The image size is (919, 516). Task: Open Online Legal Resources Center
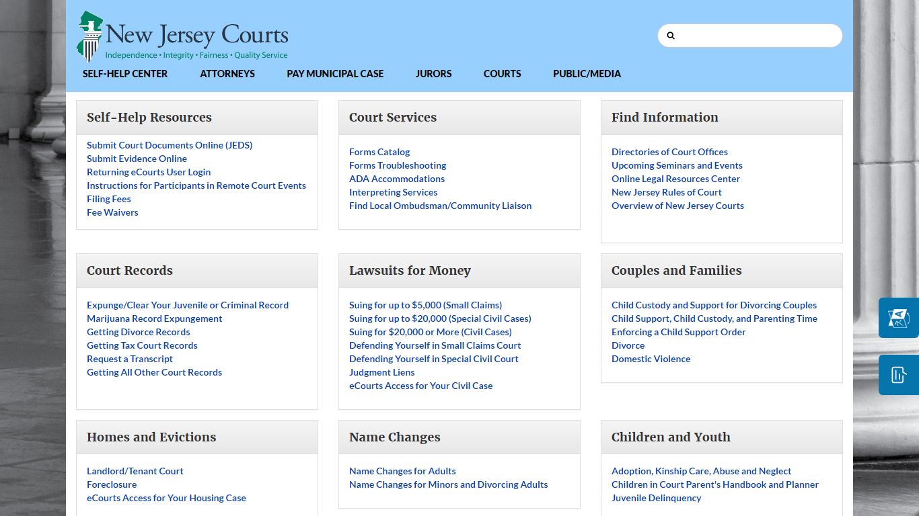(675, 179)
